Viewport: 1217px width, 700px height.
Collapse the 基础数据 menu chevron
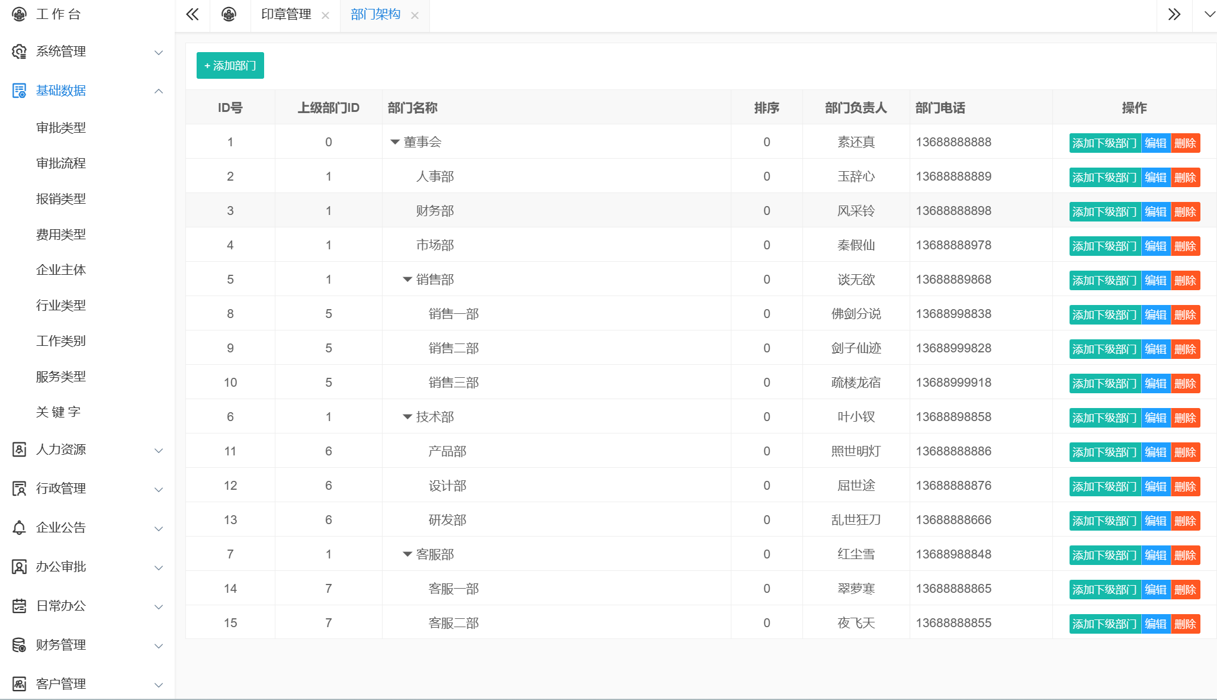click(x=159, y=91)
